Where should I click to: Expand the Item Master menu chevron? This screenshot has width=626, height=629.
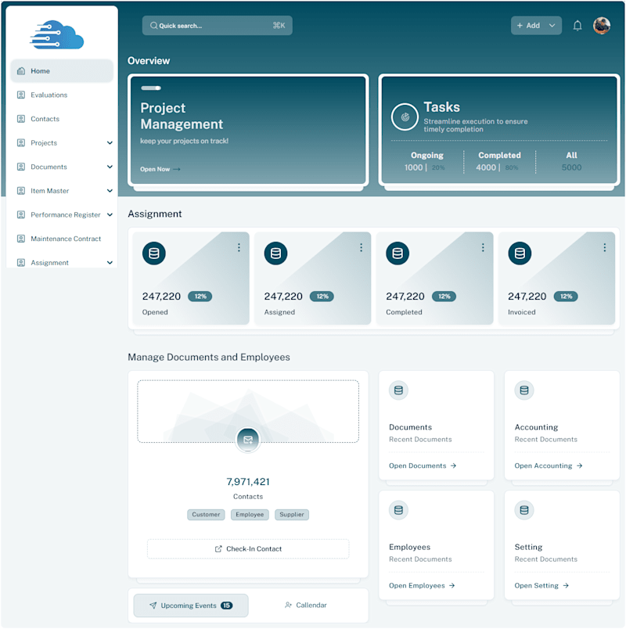click(x=110, y=191)
